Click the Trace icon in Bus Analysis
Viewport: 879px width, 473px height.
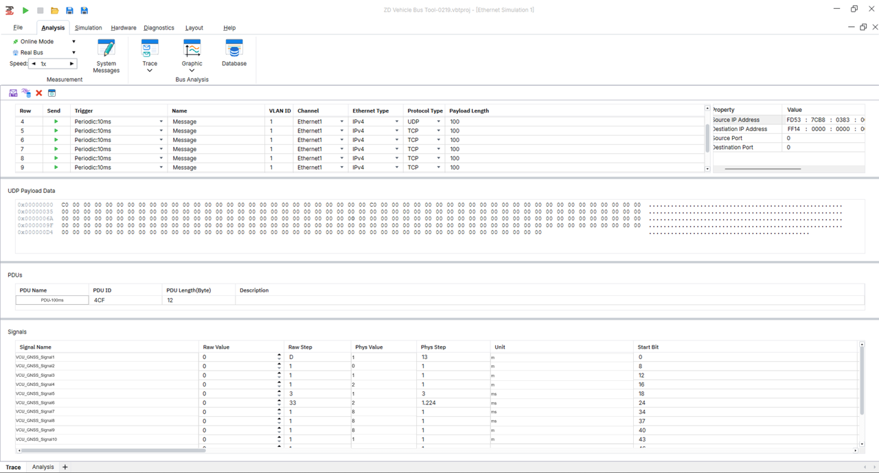pyautogui.click(x=150, y=49)
